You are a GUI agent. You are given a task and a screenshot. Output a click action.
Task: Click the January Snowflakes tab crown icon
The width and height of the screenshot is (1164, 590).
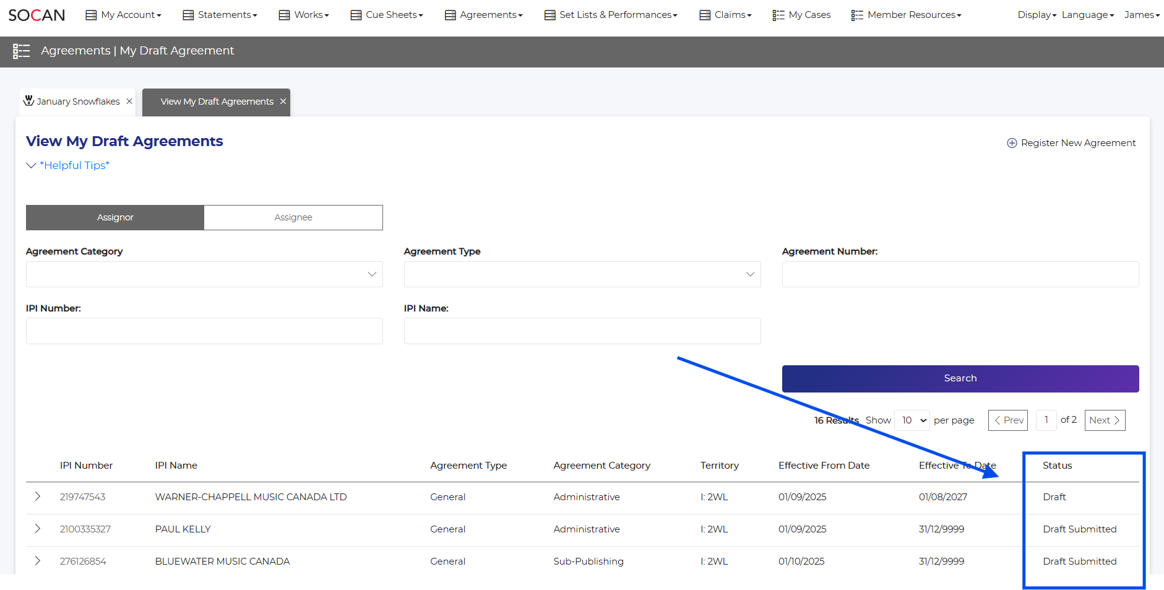[28, 101]
